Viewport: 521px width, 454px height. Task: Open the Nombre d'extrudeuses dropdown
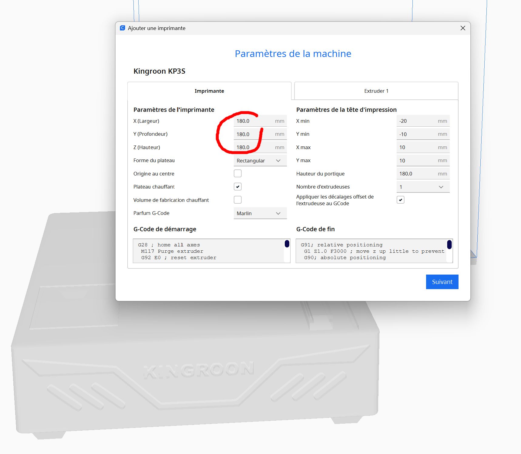point(423,187)
